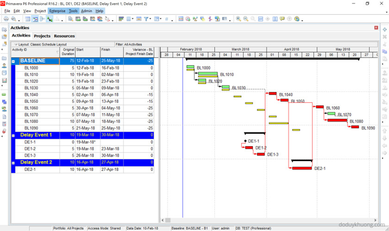Select activity BL1040 row
The image size is (389, 231).
click(x=82, y=95)
